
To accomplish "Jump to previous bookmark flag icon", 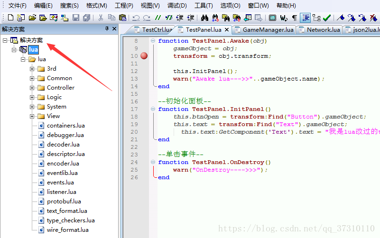I will (x=362, y=18).
